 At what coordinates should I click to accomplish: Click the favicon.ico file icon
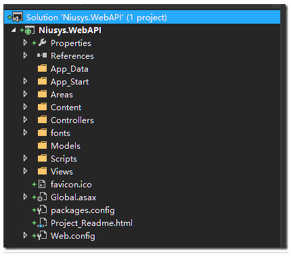42,184
